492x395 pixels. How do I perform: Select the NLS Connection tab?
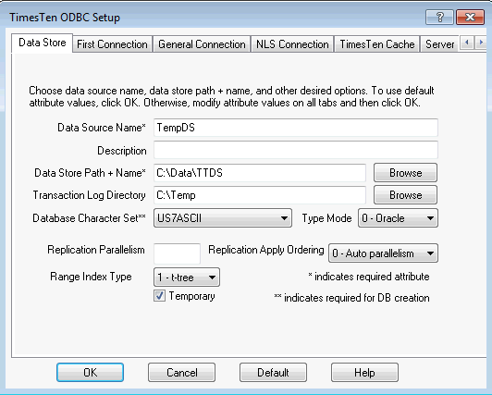tap(292, 44)
